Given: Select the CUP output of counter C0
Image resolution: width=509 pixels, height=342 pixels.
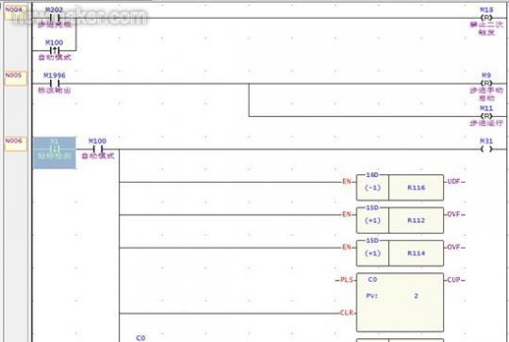Looking at the screenshot, I should pos(453,280).
